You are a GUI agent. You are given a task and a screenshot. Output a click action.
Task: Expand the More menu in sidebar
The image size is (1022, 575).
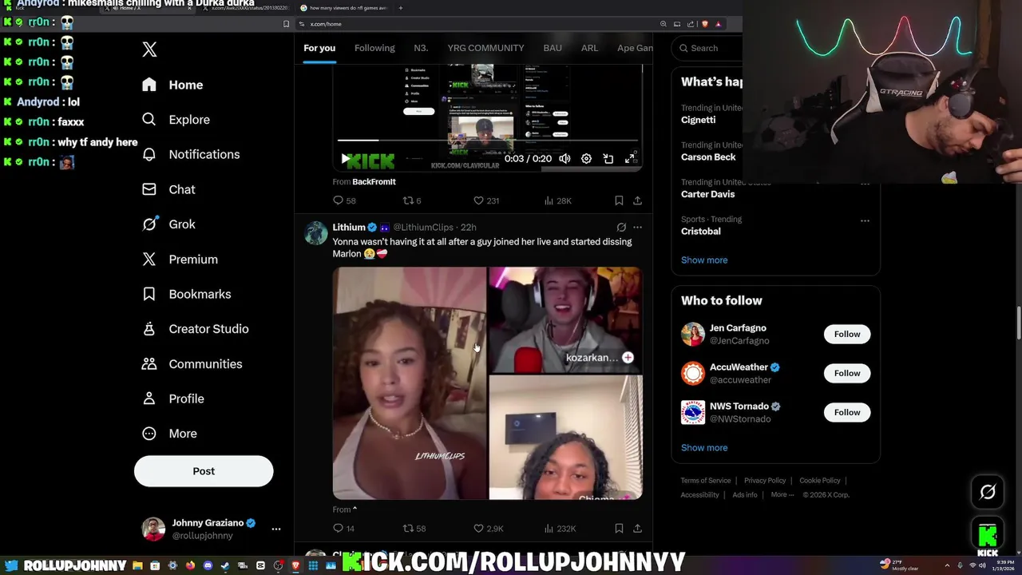[x=169, y=434]
